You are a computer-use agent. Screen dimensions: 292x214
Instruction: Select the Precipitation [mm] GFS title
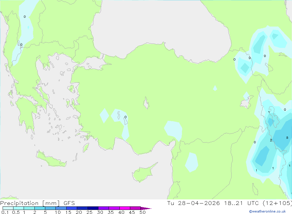pyautogui.click(x=37, y=203)
